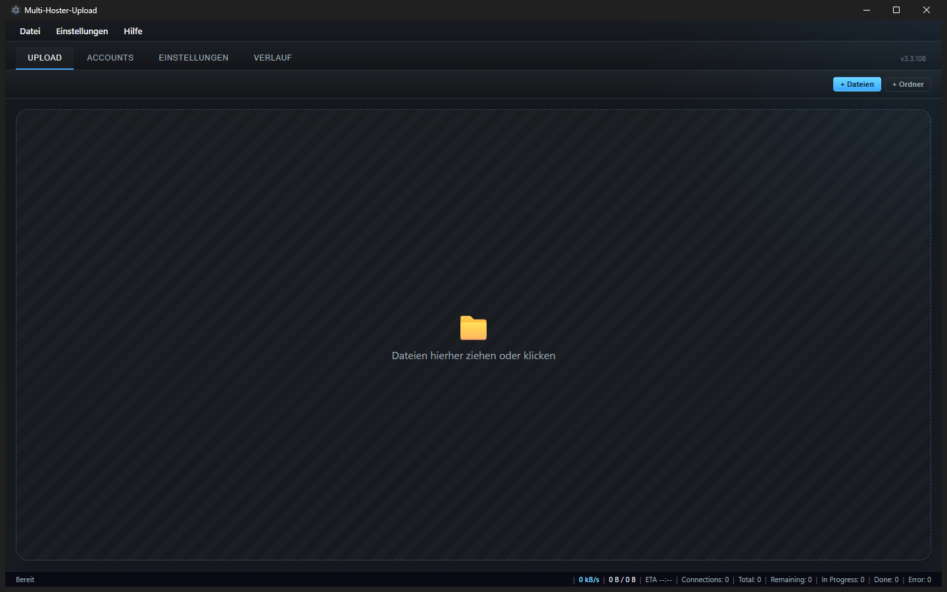This screenshot has width=947, height=592.
Task: Switch to the VERLAUF tab
Action: coord(273,58)
